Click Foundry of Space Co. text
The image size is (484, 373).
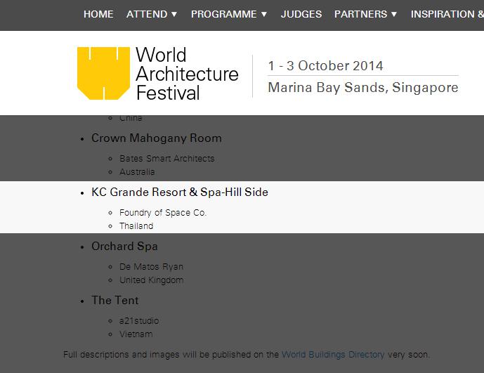[163, 212]
